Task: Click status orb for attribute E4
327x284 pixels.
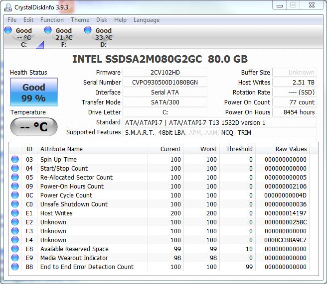Action: pos(15,240)
